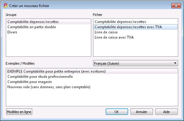Viewport: 184px width, 121px height.
Task: Select Livre de caisse file type
Action: pyautogui.click(x=135, y=32)
